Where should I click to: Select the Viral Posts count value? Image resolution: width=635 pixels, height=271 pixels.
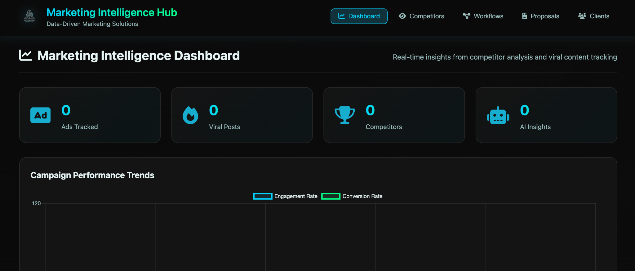[214, 110]
